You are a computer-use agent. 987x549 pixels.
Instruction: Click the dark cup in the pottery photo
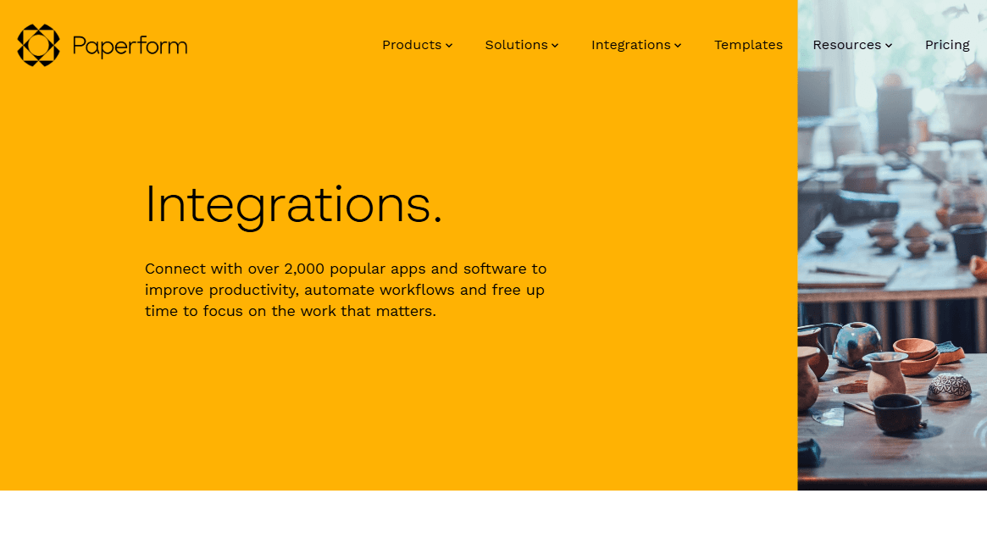pos(896,413)
